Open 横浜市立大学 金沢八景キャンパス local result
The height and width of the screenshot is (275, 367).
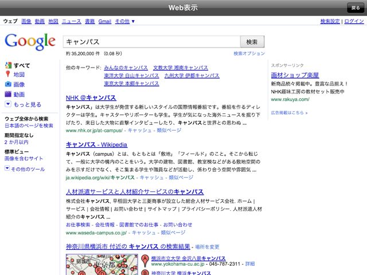[x=188, y=258]
